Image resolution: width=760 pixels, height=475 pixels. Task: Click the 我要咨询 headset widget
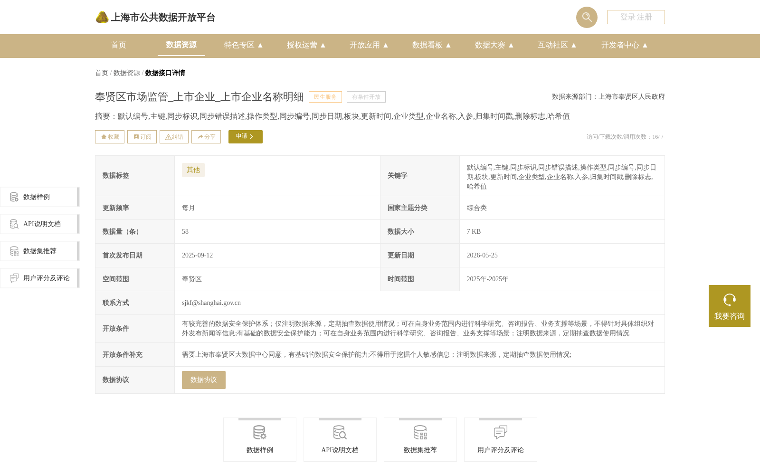click(730, 306)
